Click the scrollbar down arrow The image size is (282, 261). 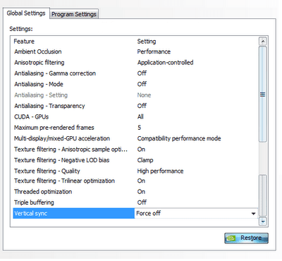coord(263,221)
